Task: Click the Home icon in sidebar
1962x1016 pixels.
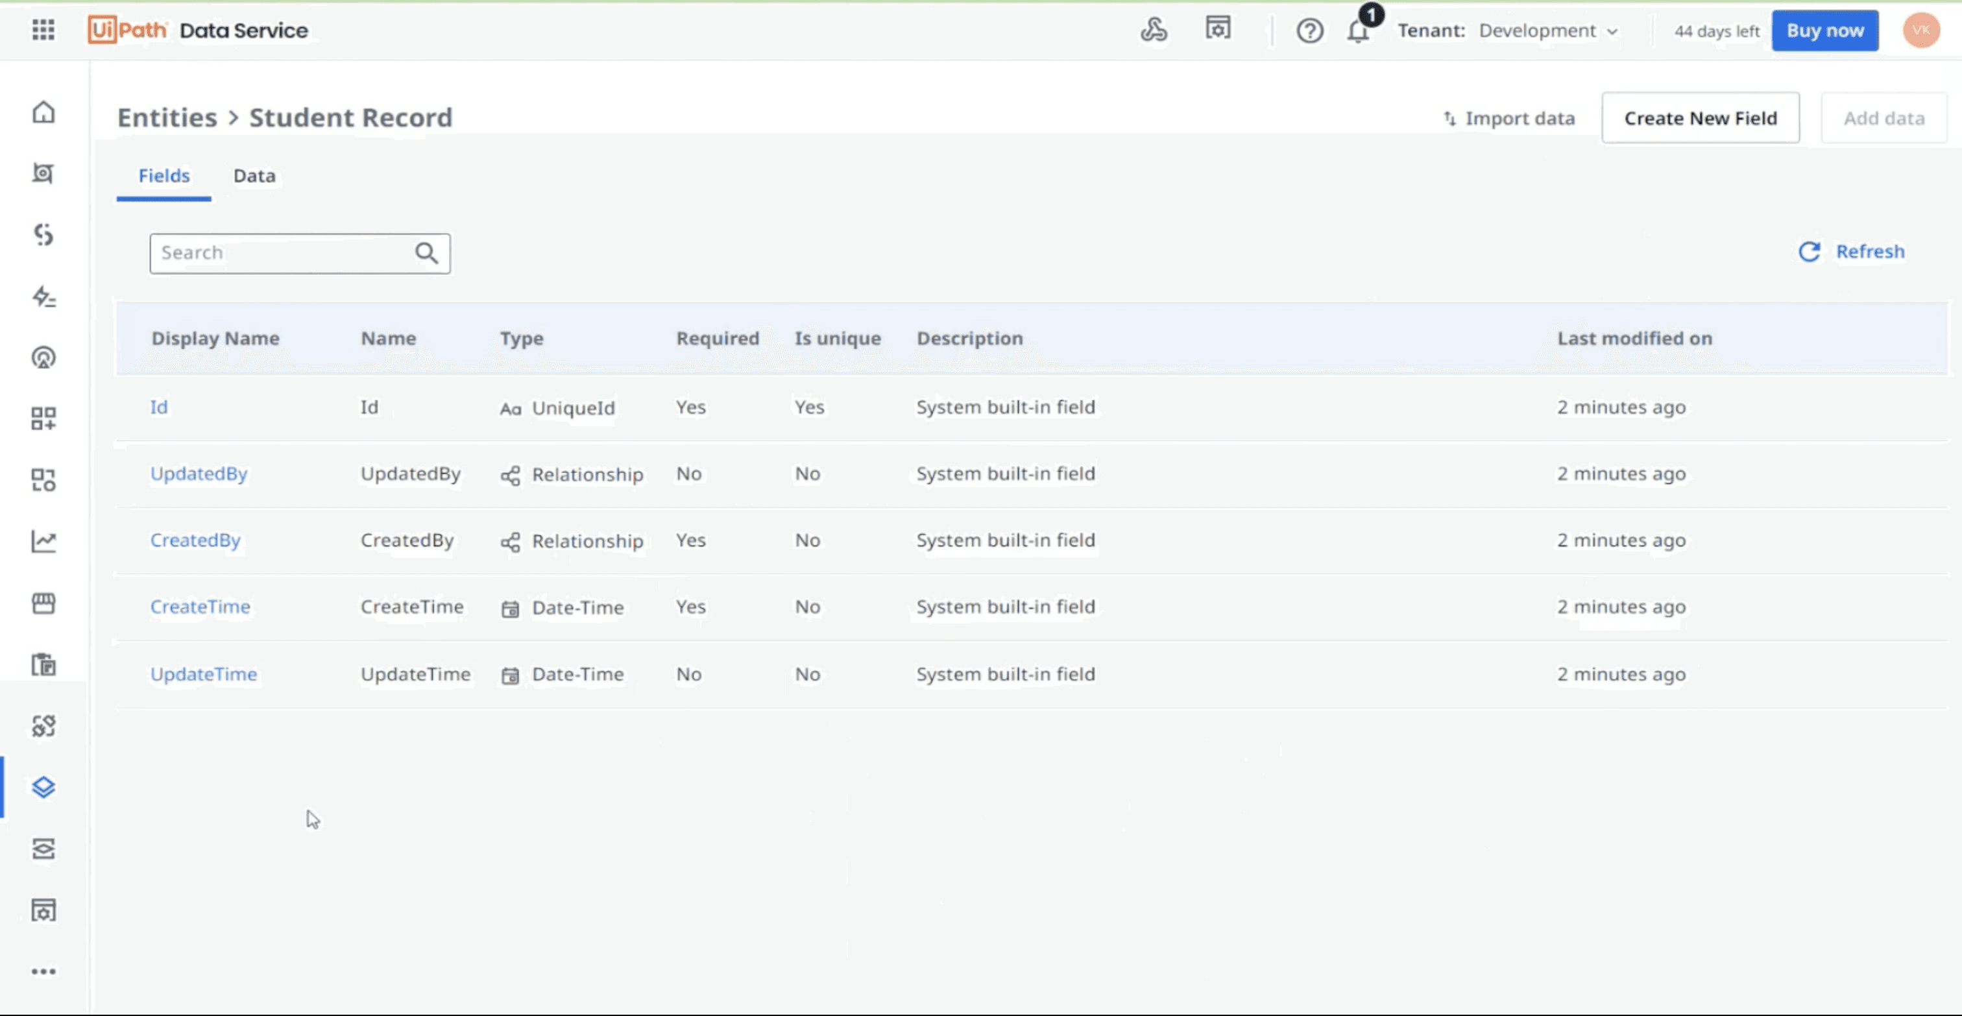Action: click(x=43, y=112)
